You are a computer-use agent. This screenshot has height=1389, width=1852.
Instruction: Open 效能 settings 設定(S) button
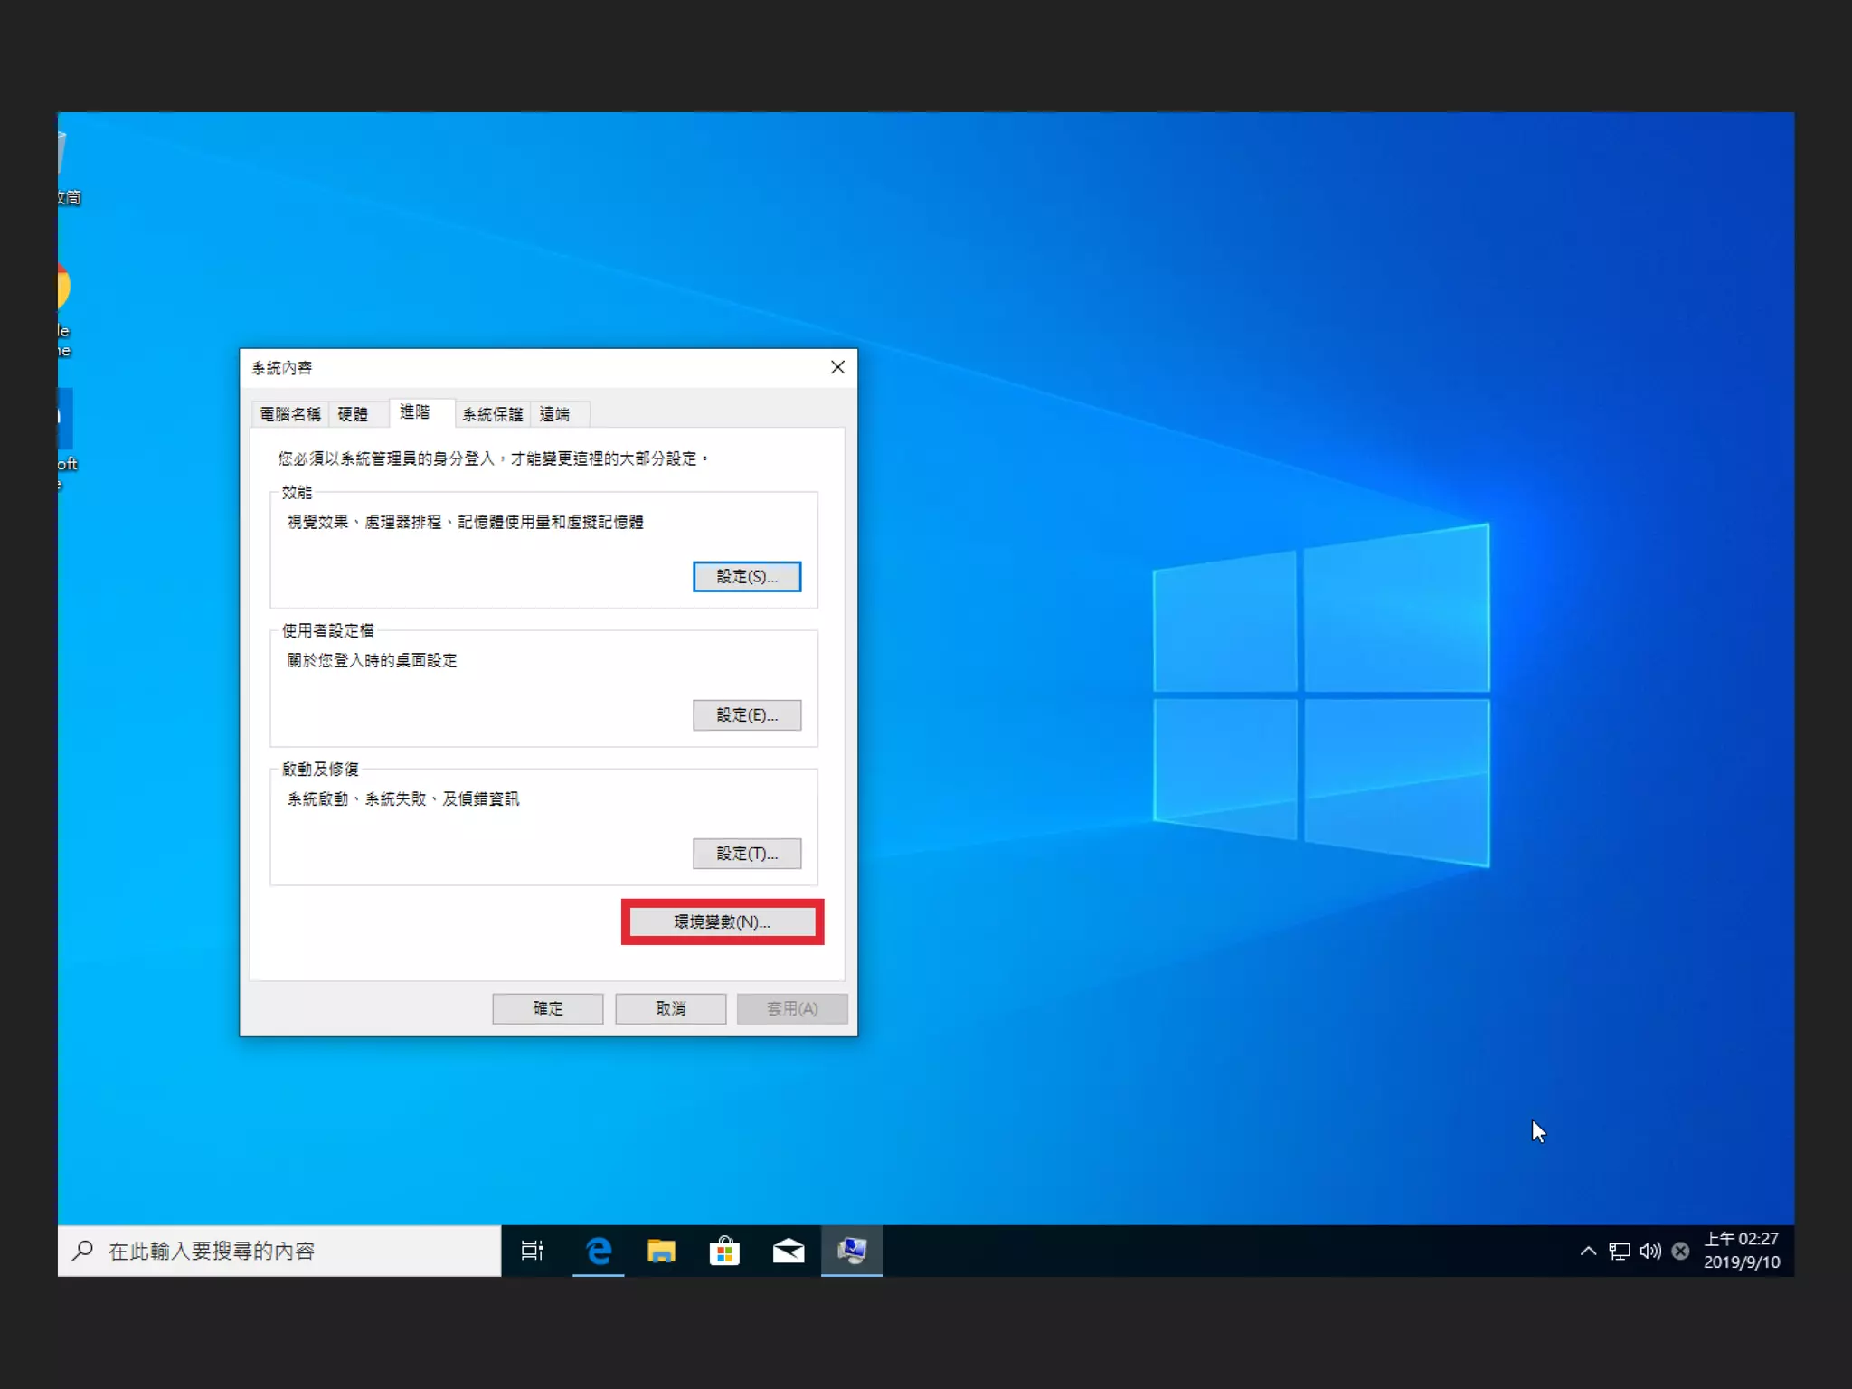746,576
